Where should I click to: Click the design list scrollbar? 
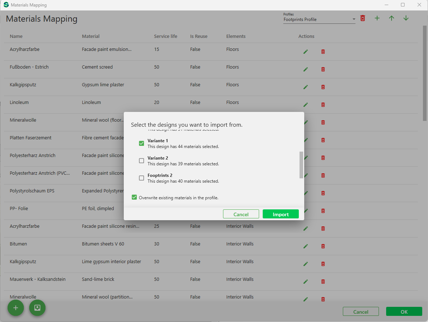[301, 165]
